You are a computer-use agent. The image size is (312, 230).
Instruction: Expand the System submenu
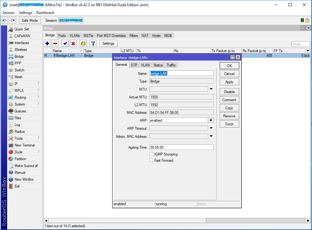click(39, 104)
